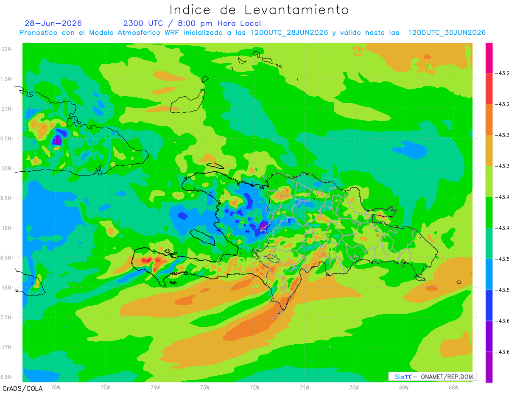Click the "GrADS/COLA" credit text
The width and height of the screenshot is (509, 393).
pyautogui.click(x=22, y=388)
